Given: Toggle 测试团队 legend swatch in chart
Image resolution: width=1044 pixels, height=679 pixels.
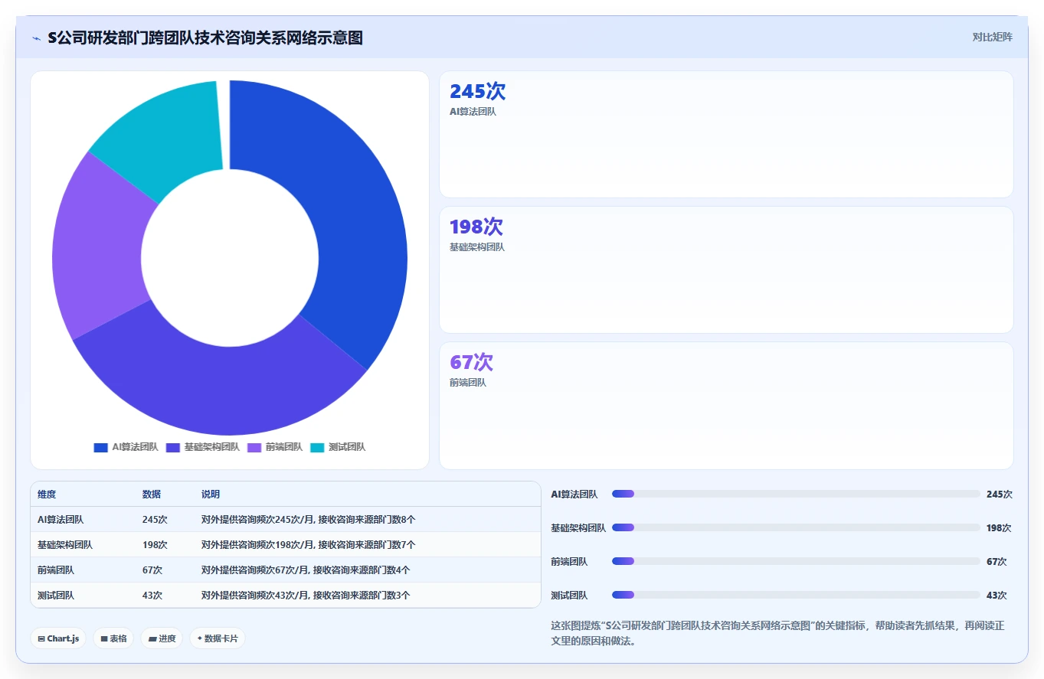Looking at the screenshot, I should [x=317, y=447].
